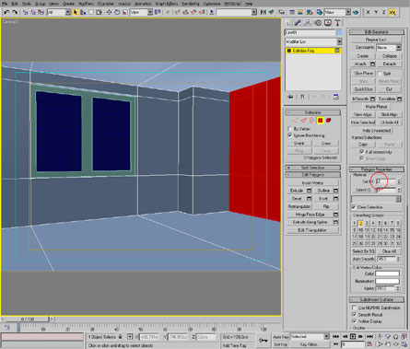Click the Extrude button
This screenshot has height=349, width=410.
297,191
